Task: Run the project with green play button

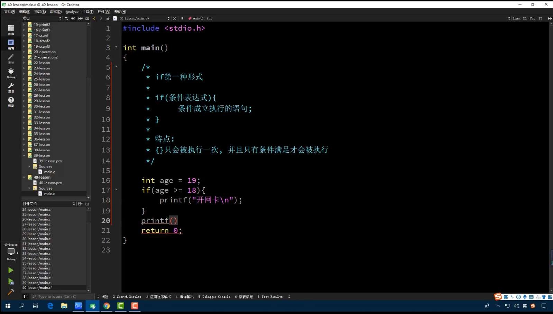Action: pos(11,270)
